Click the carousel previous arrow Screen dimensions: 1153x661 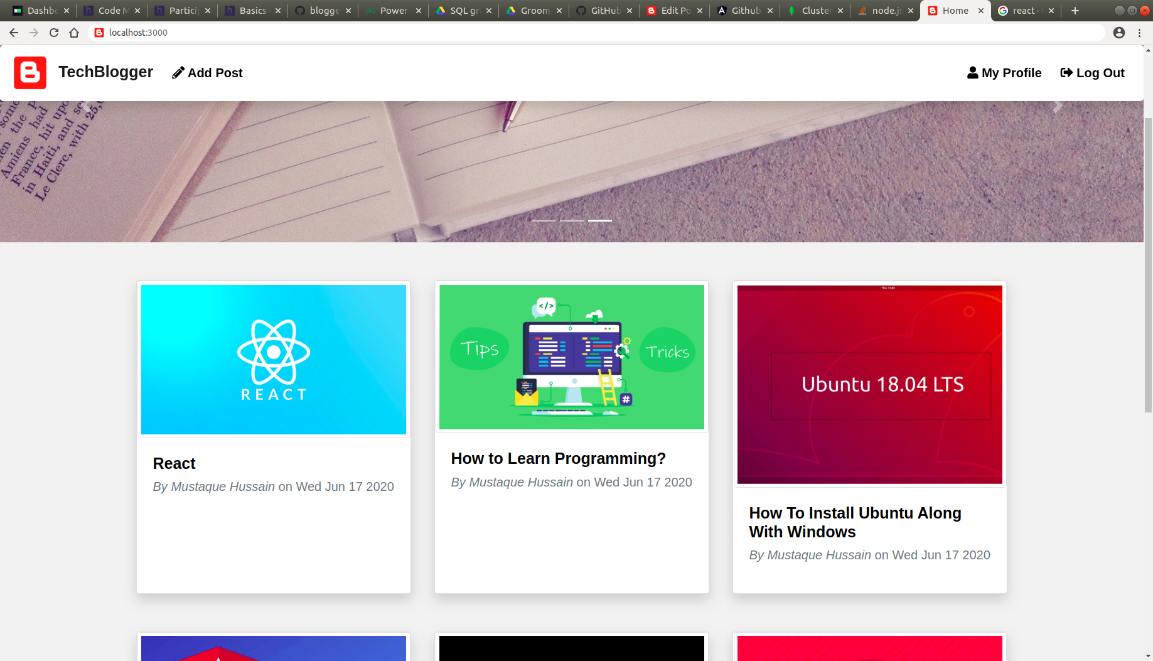pyautogui.click(x=87, y=107)
